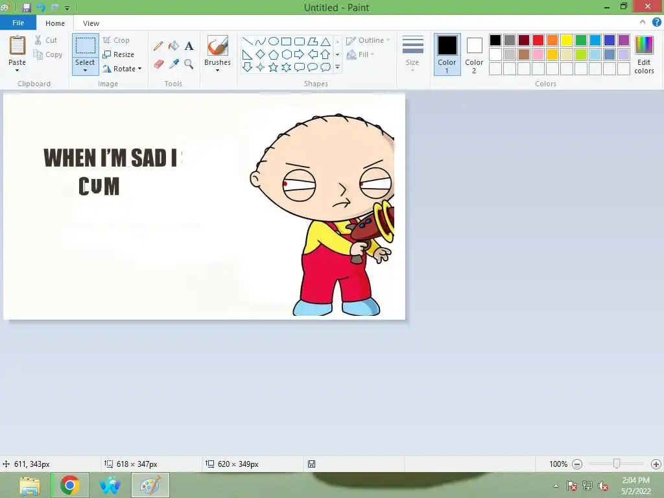Click the Undo arrow in title bar
The height and width of the screenshot is (498, 664).
tap(41, 7)
